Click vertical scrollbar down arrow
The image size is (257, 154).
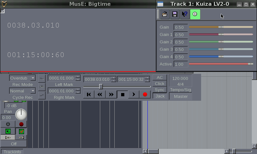[254, 146]
